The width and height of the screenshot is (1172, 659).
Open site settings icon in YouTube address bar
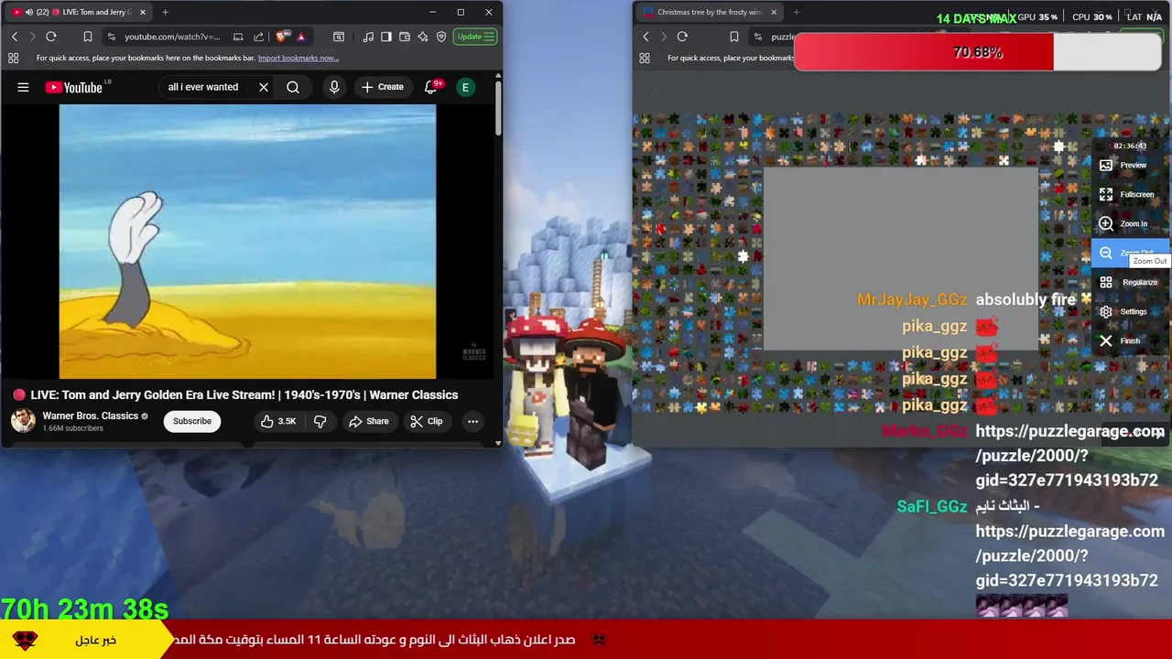[x=111, y=37]
